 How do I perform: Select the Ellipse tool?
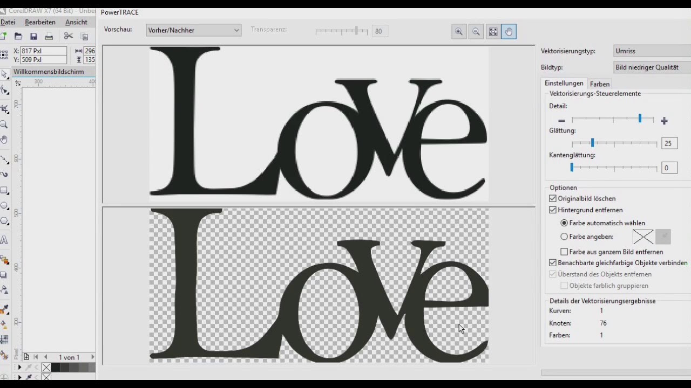pyautogui.click(x=4, y=205)
